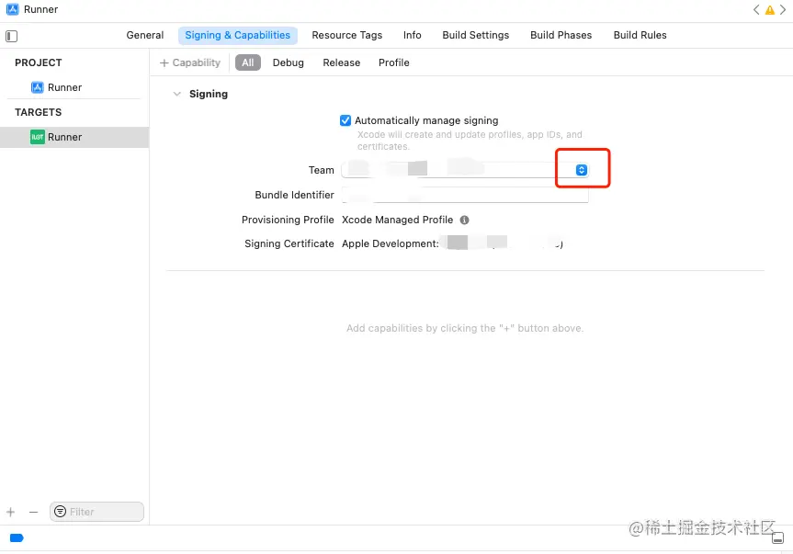
Task: Toggle the targets sidebar panel icon
Action: tap(11, 36)
